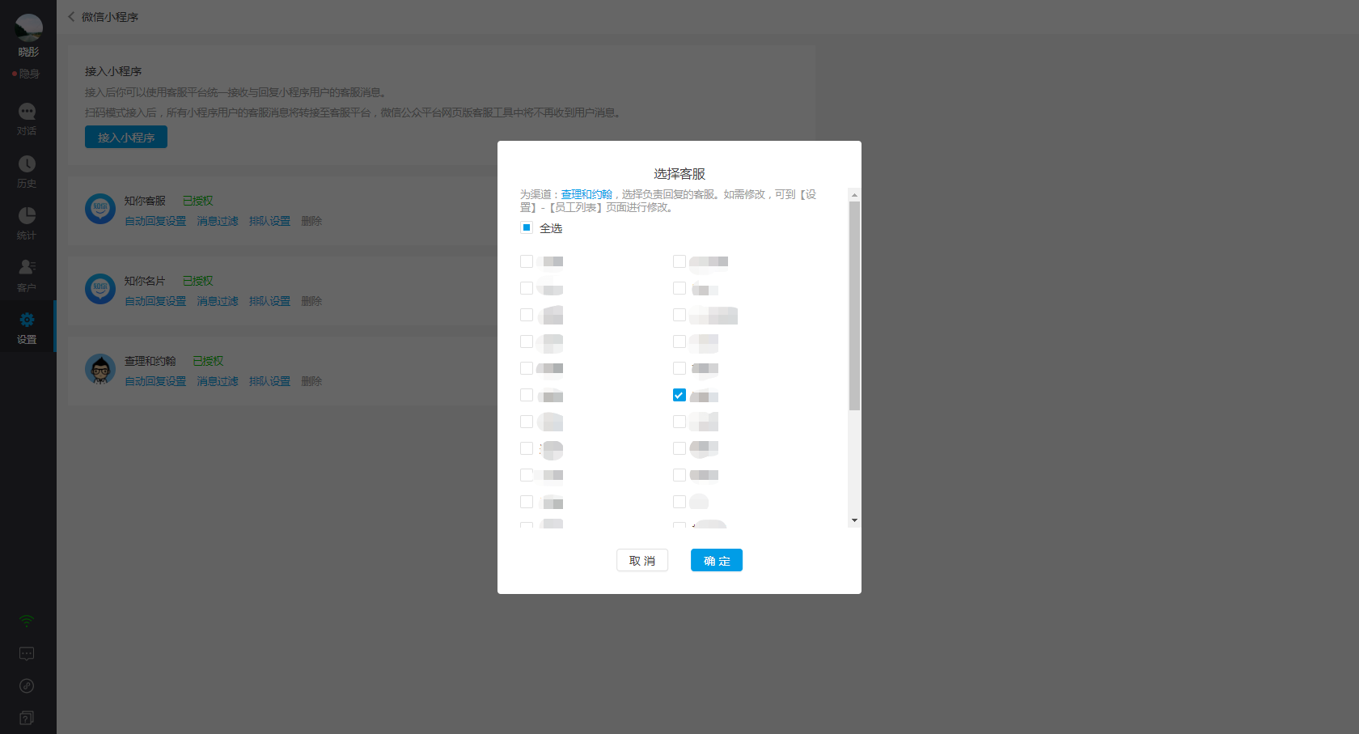This screenshot has height=734, width=1359.
Task: Click scrollbar up arrow in agent list
Action: coord(854,195)
